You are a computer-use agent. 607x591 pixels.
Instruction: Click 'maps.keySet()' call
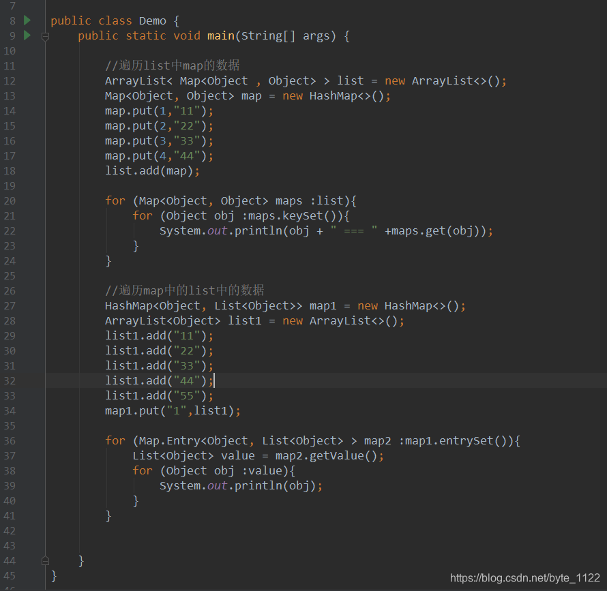(295, 216)
